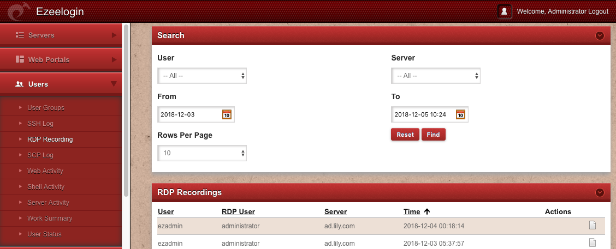616x249 pixels.
Task: Open the User dropdown filter
Action: (x=202, y=76)
